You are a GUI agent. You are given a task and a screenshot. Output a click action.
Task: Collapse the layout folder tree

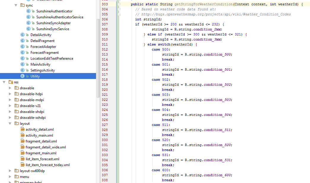click(10, 123)
